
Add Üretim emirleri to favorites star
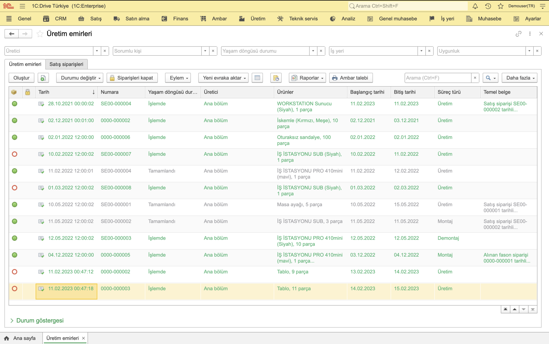pyautogui.click(x=40, y=34)
